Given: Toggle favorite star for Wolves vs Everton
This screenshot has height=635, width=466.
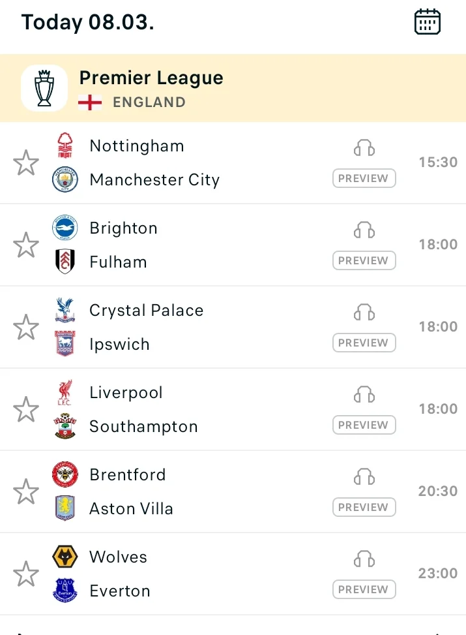Looking at the screenshot, I should pyautogui.click(x=26, y=574).
